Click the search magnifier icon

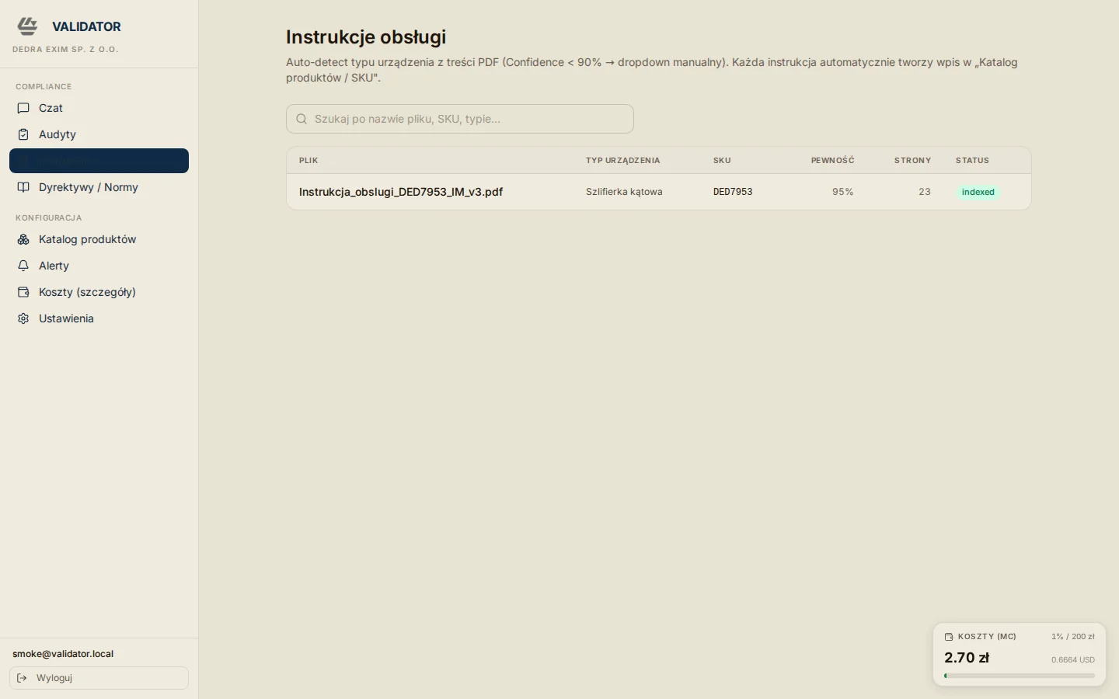coord(302,119)
